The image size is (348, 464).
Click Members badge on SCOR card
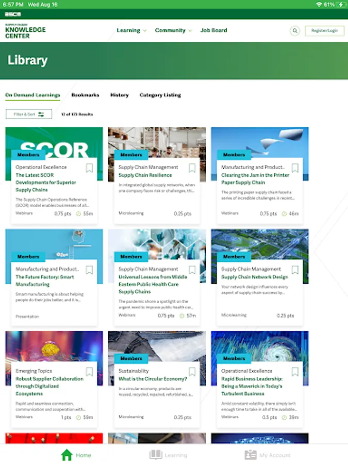[x=28, y=155]
